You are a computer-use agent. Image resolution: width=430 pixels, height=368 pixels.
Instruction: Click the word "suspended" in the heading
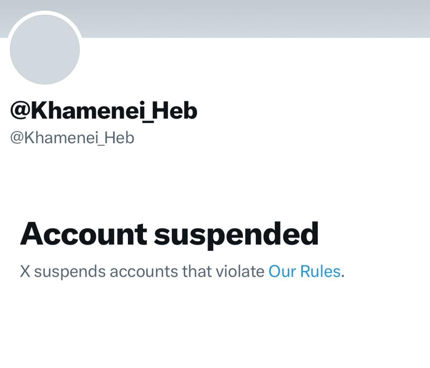[236, 234]
